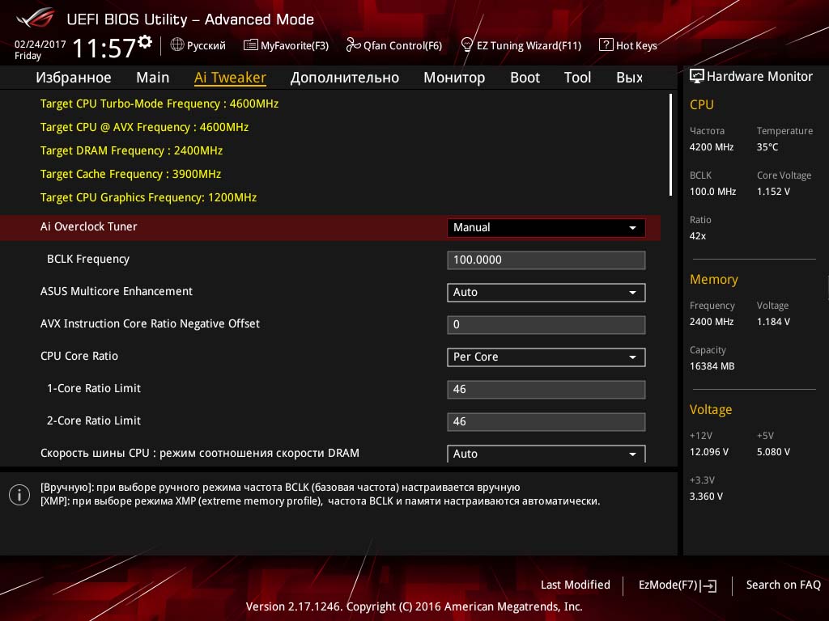Click Search on FAQ link

tap(784, 585)
